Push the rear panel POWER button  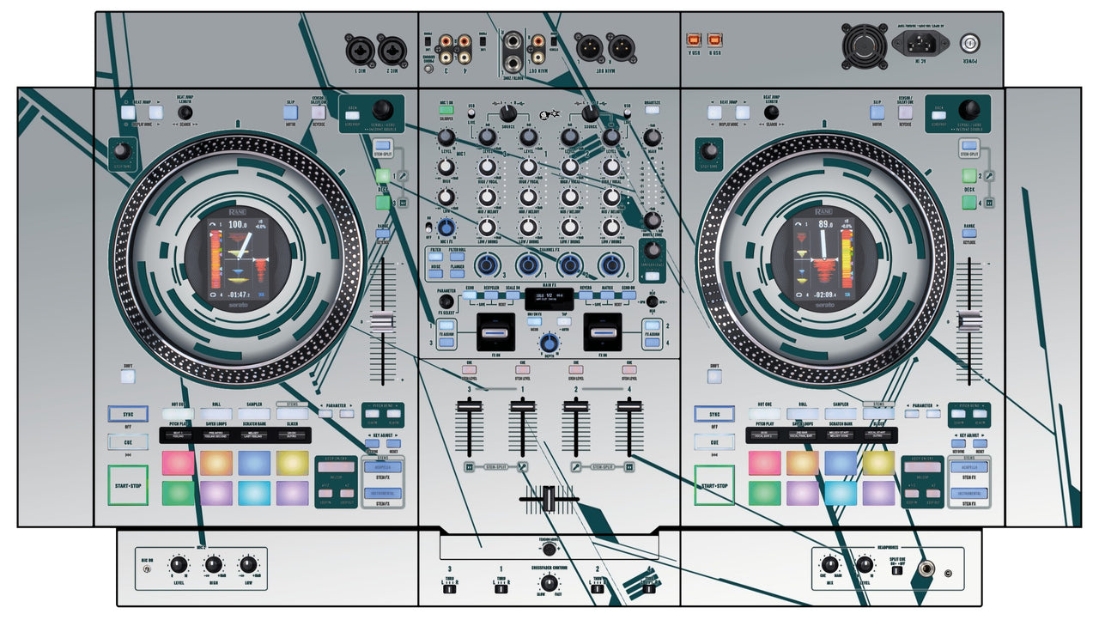971,41
